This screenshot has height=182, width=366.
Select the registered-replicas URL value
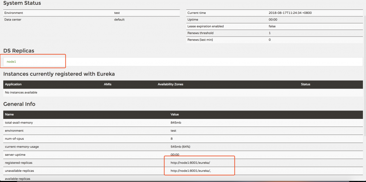tap(190, 163)
